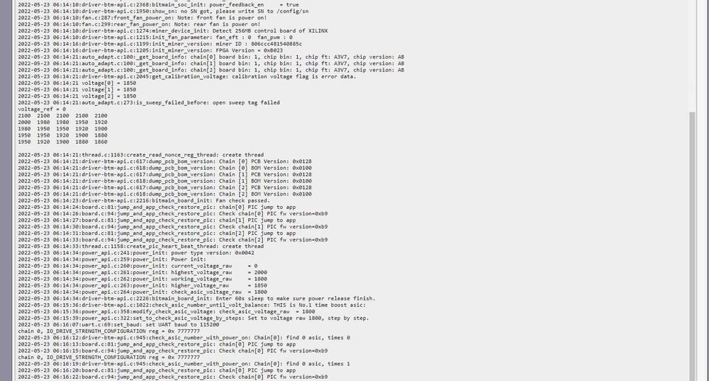Click the log panel's vertical scrollbar thumb

(692, 246)
